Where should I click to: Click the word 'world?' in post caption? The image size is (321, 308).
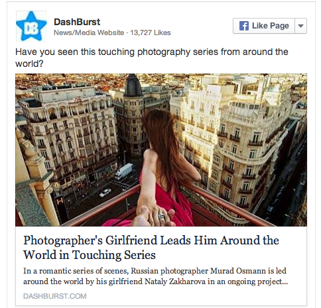(x=29, y=64)
